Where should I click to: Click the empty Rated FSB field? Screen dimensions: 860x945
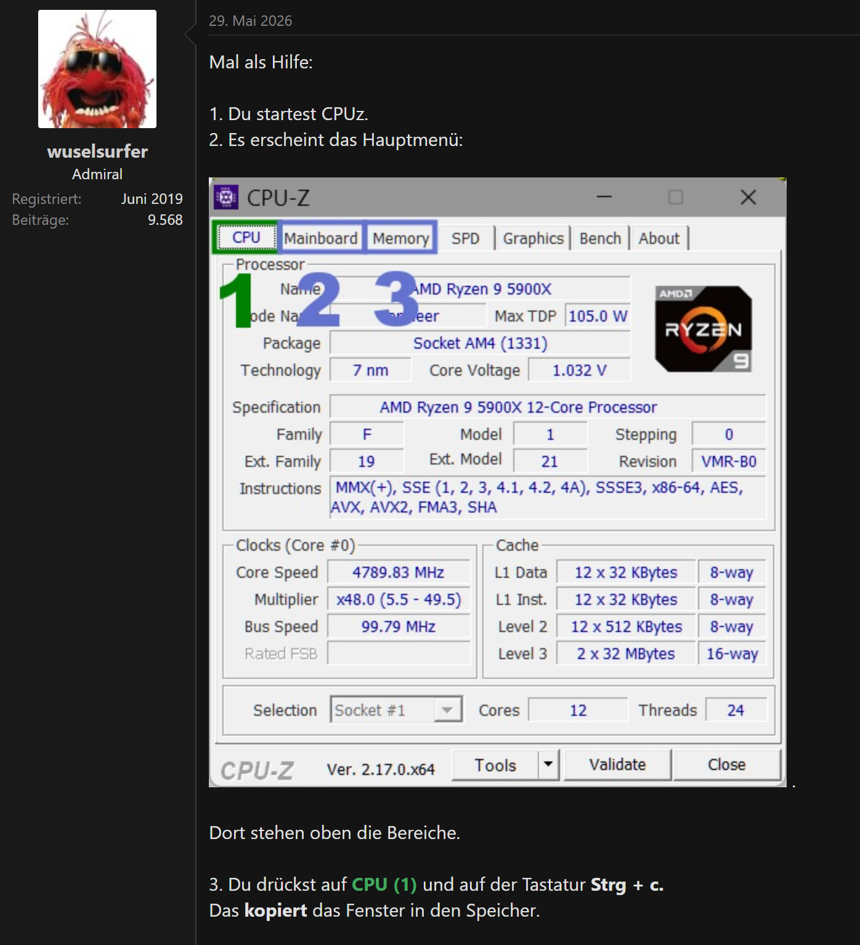tap(399, 654)
